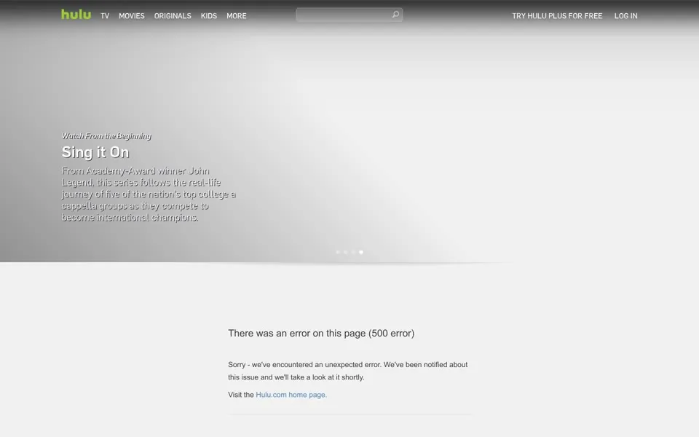
Task: Open the MOVIES menu
Action: point(132,16)
